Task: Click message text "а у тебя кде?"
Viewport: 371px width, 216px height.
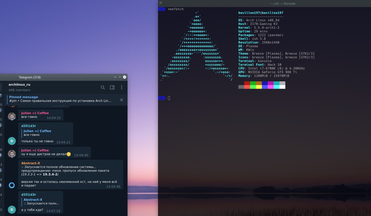Action: click(32, 210)
